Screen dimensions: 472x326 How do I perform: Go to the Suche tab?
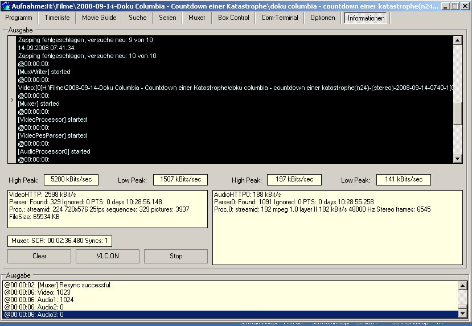point(138,18)
